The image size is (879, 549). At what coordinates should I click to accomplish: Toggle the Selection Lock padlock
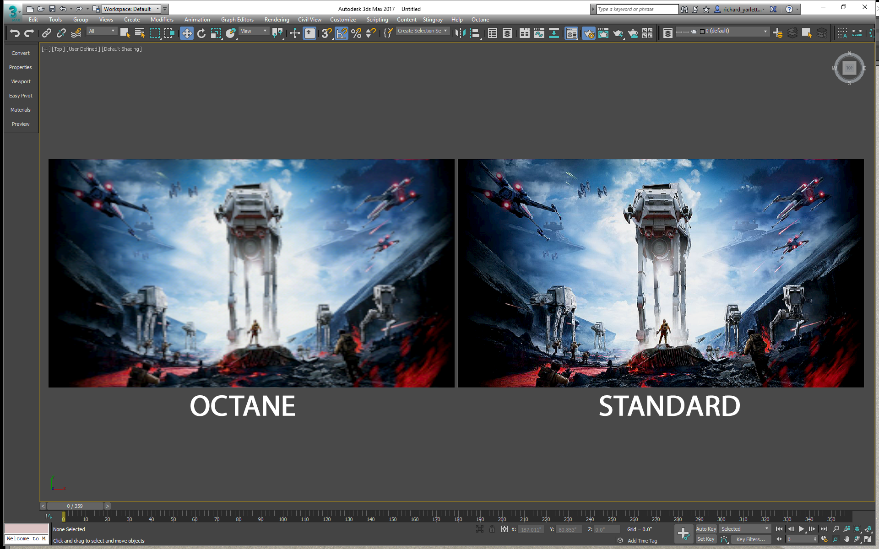point(492,529)
